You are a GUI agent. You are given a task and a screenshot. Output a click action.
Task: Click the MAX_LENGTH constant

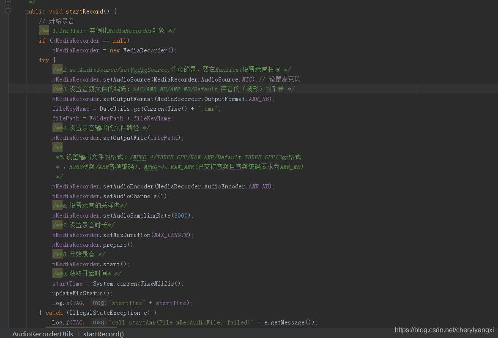click(x=171, y=235)
